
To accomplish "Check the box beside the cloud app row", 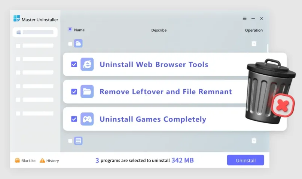I will click(70, 44).
